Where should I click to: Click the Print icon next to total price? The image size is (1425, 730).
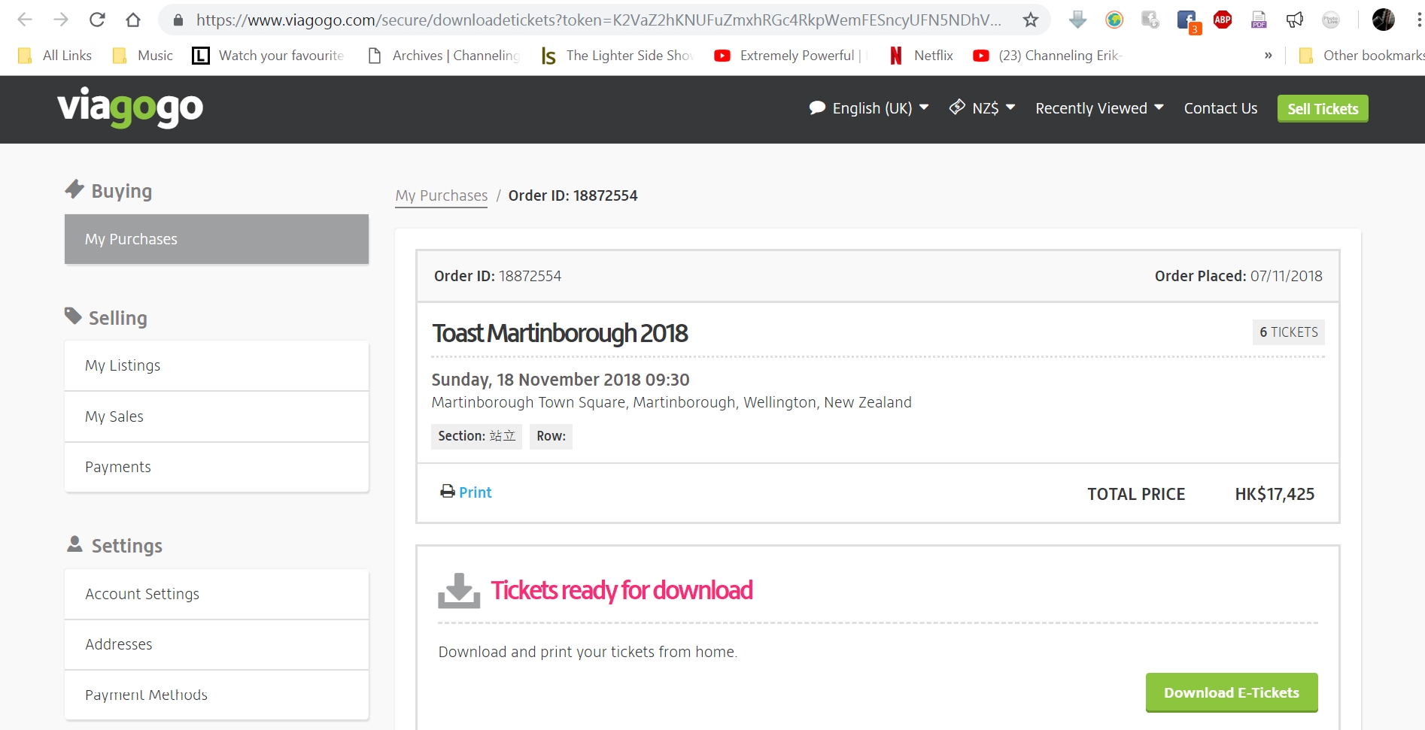[447, 492]
